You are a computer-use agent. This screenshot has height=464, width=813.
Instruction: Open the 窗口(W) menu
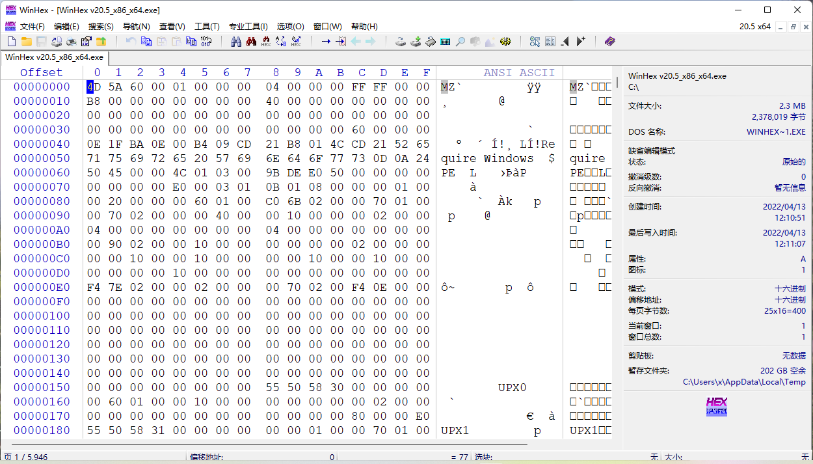tap(328, 27)
